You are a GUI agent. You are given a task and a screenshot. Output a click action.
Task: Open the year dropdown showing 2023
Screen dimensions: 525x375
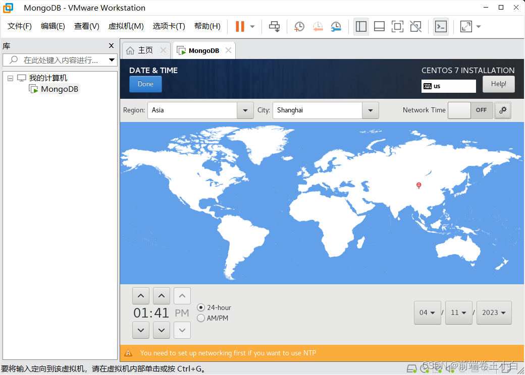(494, 313)
